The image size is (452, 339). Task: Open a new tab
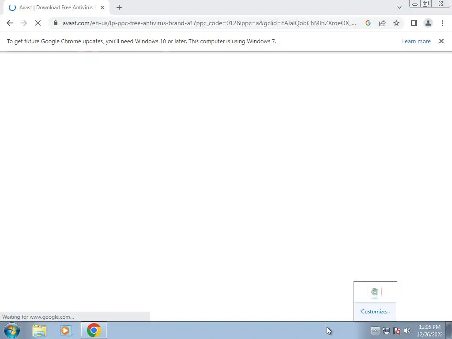click(x=119, y=8)
